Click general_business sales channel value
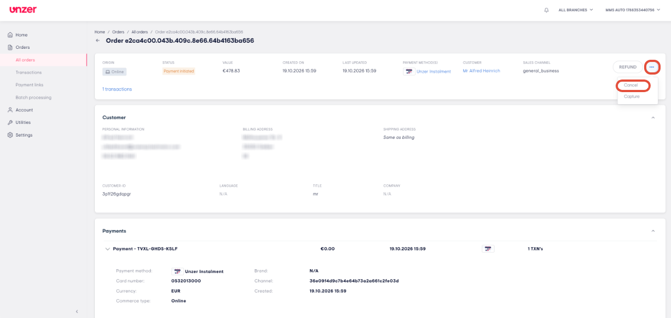Viewport: 671px width, 318px height. 541,71
